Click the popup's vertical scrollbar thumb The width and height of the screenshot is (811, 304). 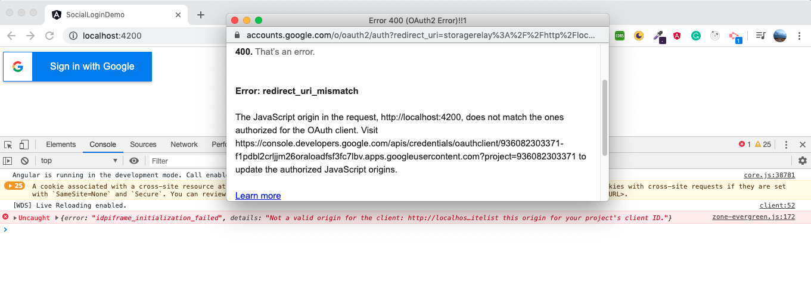pos(605,118)
